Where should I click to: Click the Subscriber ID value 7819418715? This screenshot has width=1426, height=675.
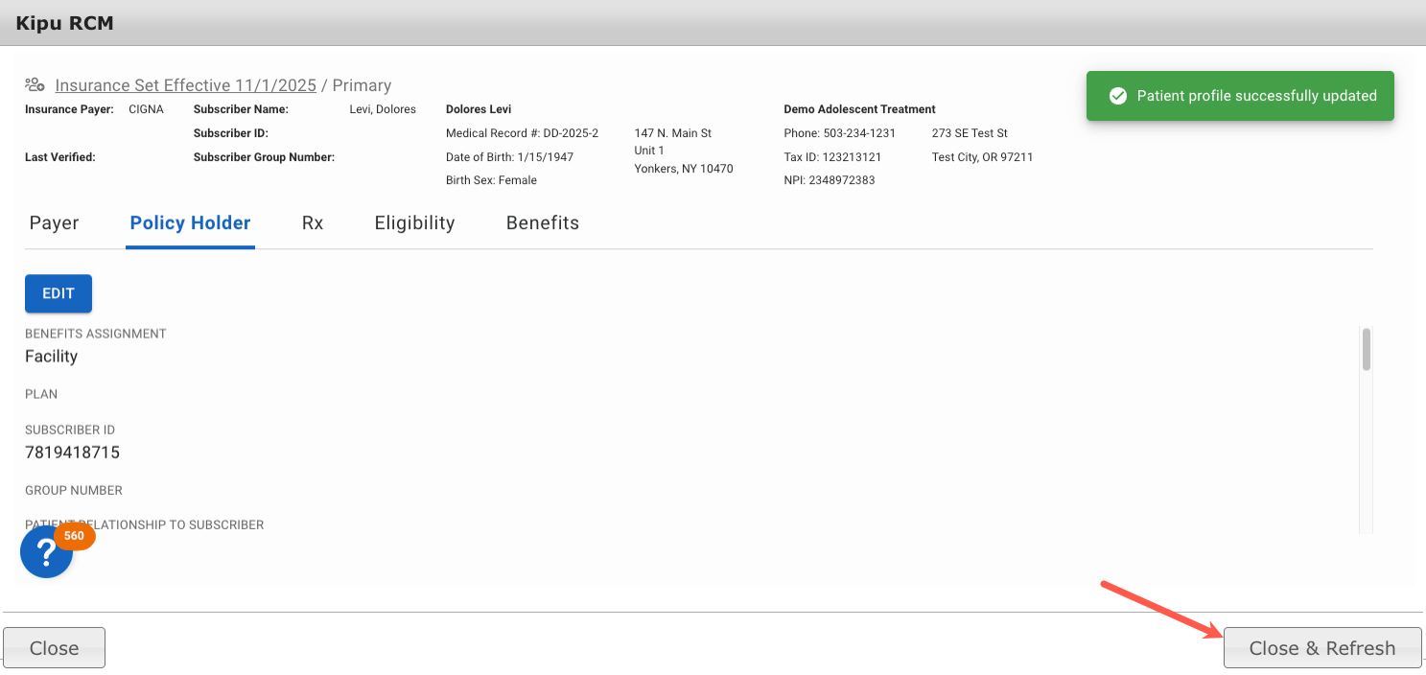pos(72,453)
